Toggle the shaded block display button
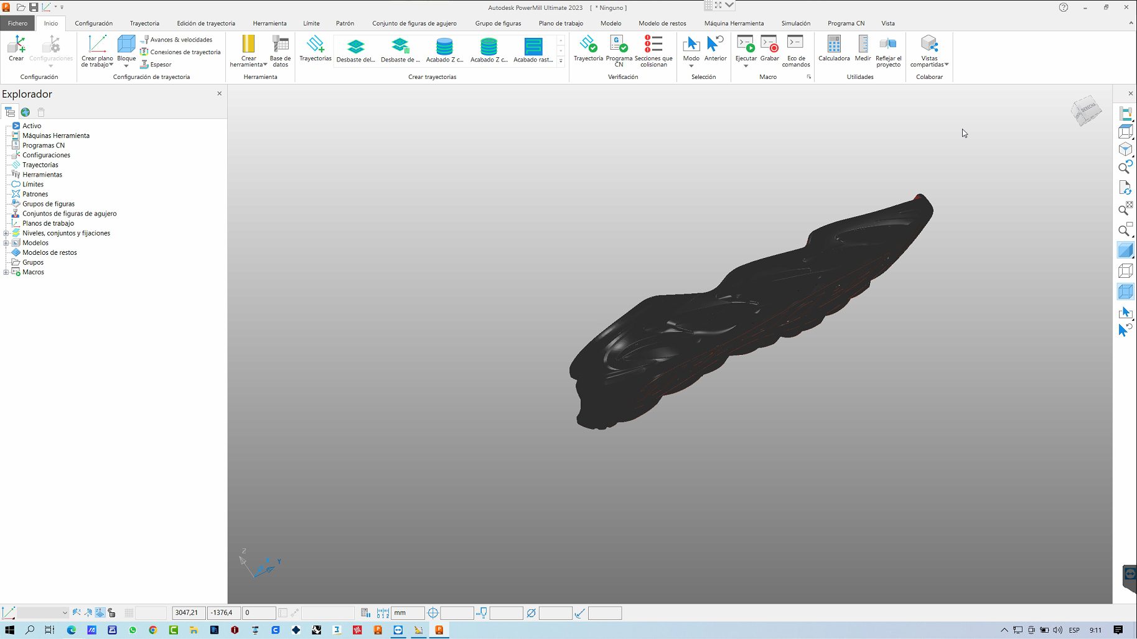The image size is (1137, 639). click(x=1125, y=292)
